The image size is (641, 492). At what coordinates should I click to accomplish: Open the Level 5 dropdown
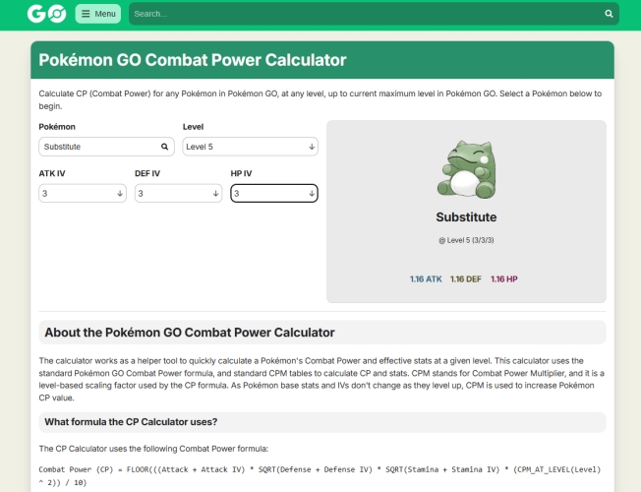pyautogui.click(x=250, y=147)
